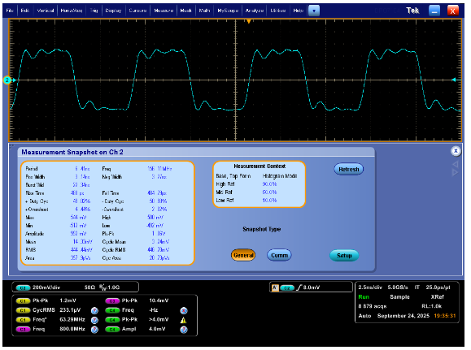471x350 pixels.
Task: Open the Measure menu
Action: click(164, 11)
